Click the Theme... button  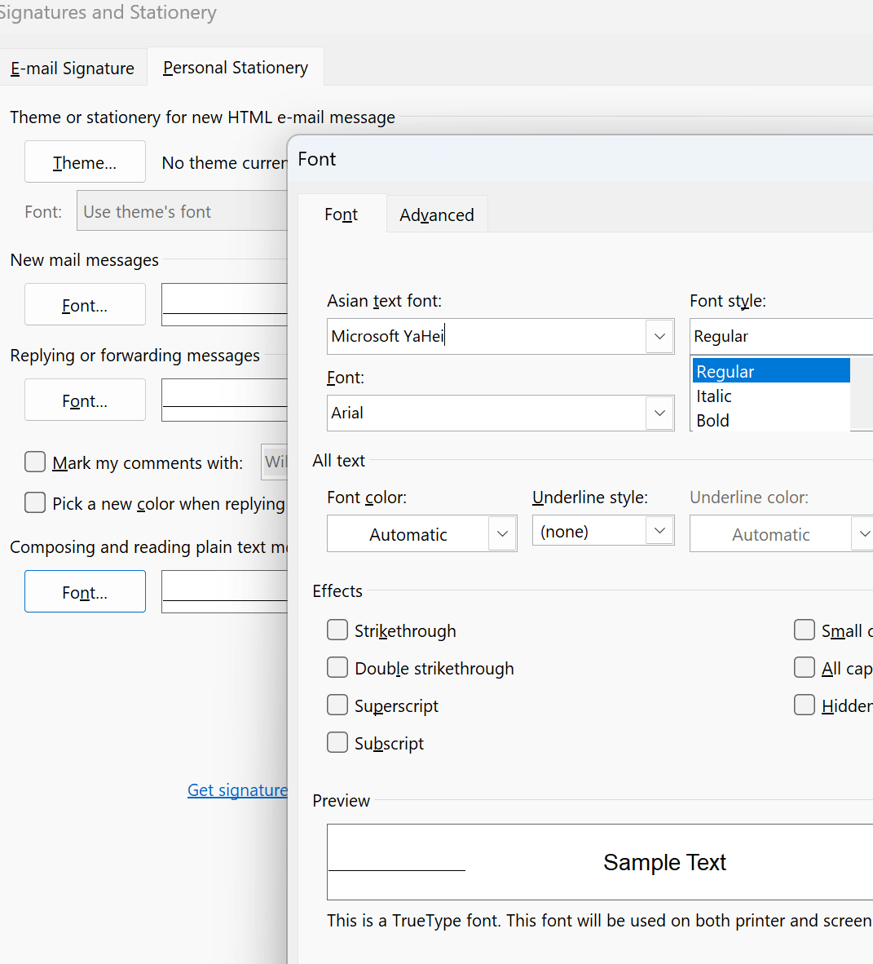85,162
